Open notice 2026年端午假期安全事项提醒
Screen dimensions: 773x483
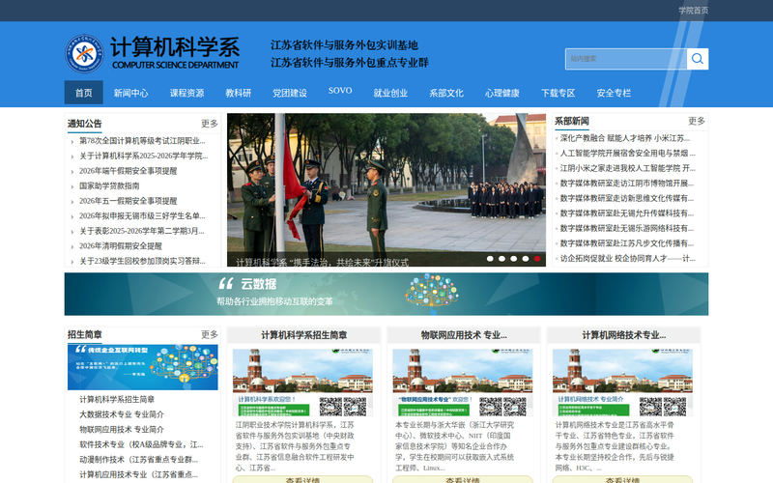click(128, 171)
